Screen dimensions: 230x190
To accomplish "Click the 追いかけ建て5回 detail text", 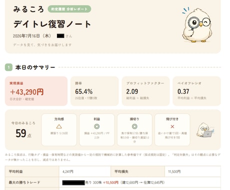I will 168,133.
